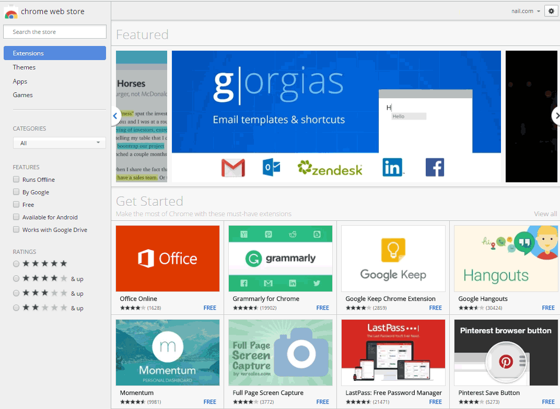Click the Momentum extension title
The image size is (560, 409).
137,393
